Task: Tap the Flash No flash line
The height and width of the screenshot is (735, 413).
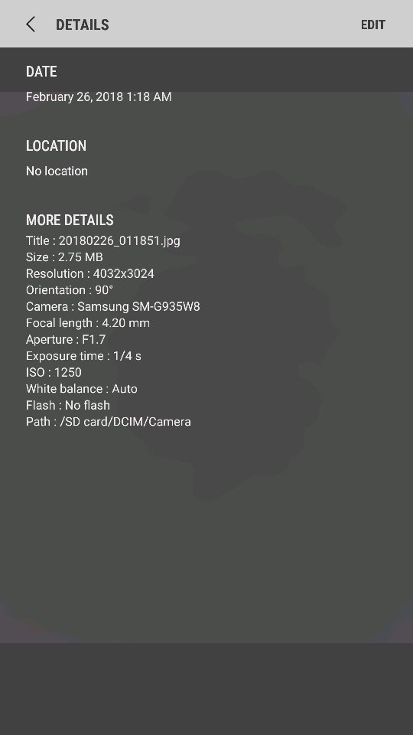Action: [68, 405]
